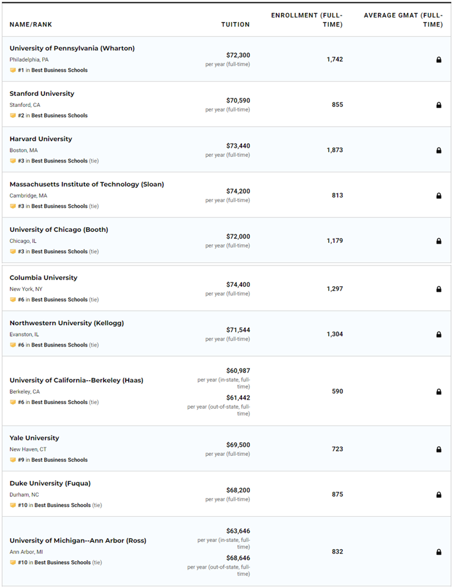Click the GMAT lock icon for MIT Sloan

tap(439, 196)
